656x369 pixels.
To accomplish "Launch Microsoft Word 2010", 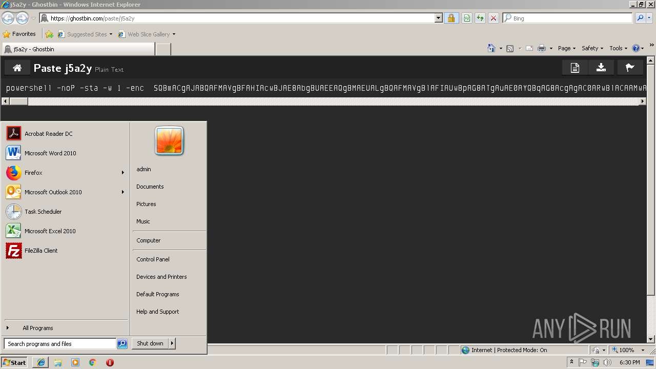I will pos(66,153).
